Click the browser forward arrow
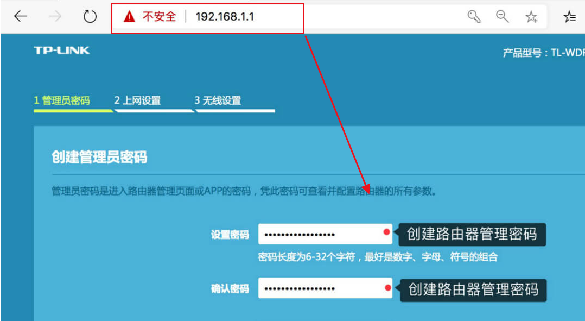This screenshot has width=585, height=321. (55, 17)
